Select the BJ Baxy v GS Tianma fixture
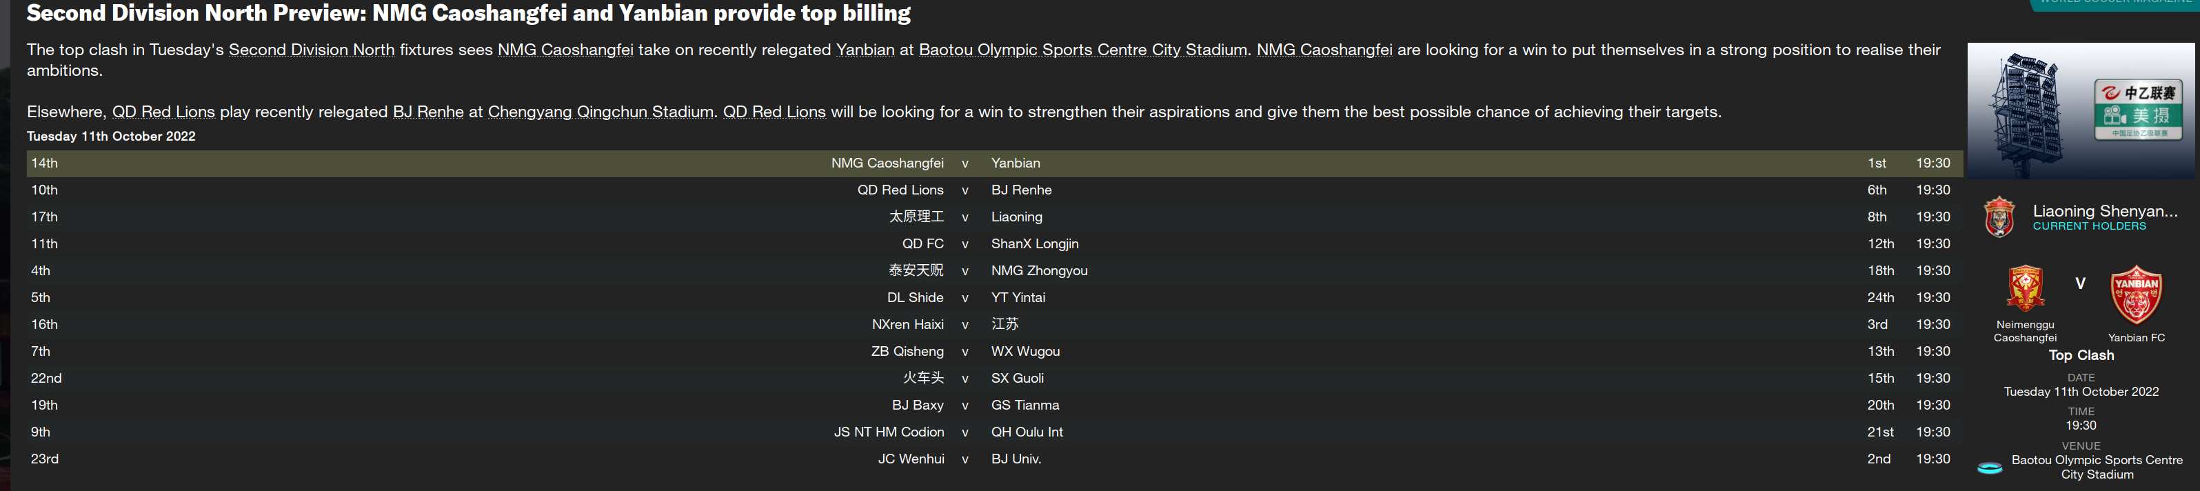This screenshot has width=2200, height=491. pyautogui.click(x=965, y=405)
